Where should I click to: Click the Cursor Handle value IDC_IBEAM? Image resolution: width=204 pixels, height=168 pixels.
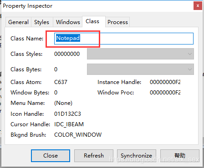click(69, 124)
